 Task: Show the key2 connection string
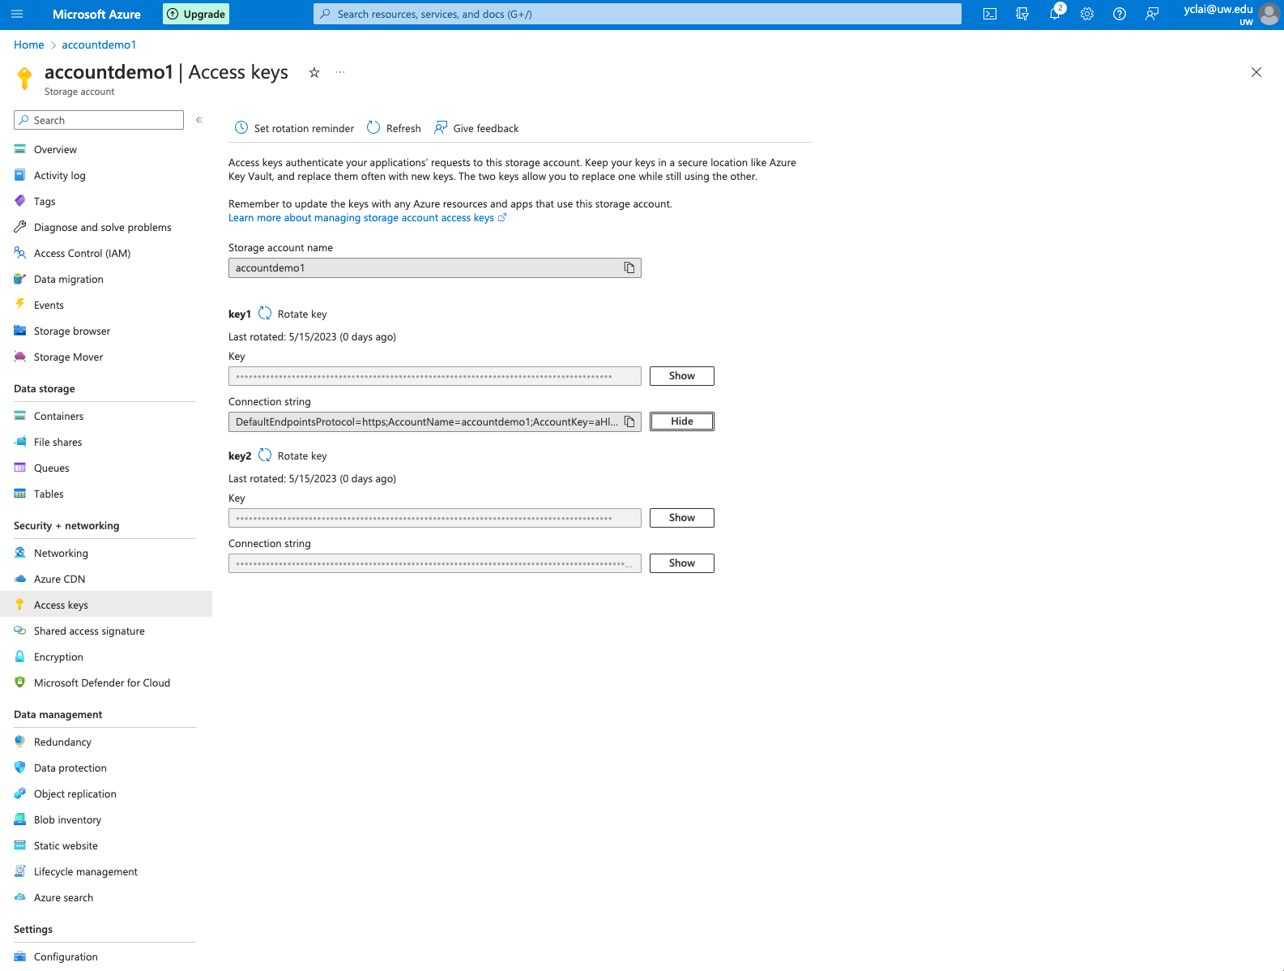click(682, 563)
